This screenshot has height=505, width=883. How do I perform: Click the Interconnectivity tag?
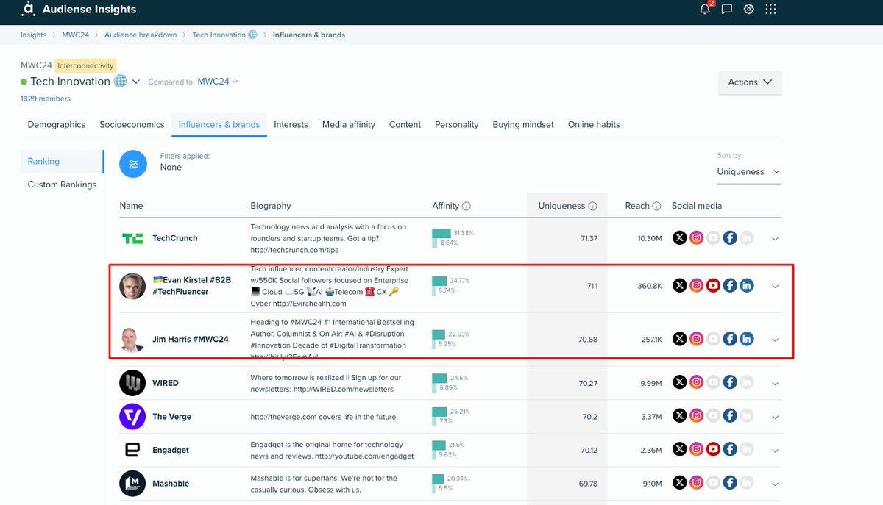(85, 65)
